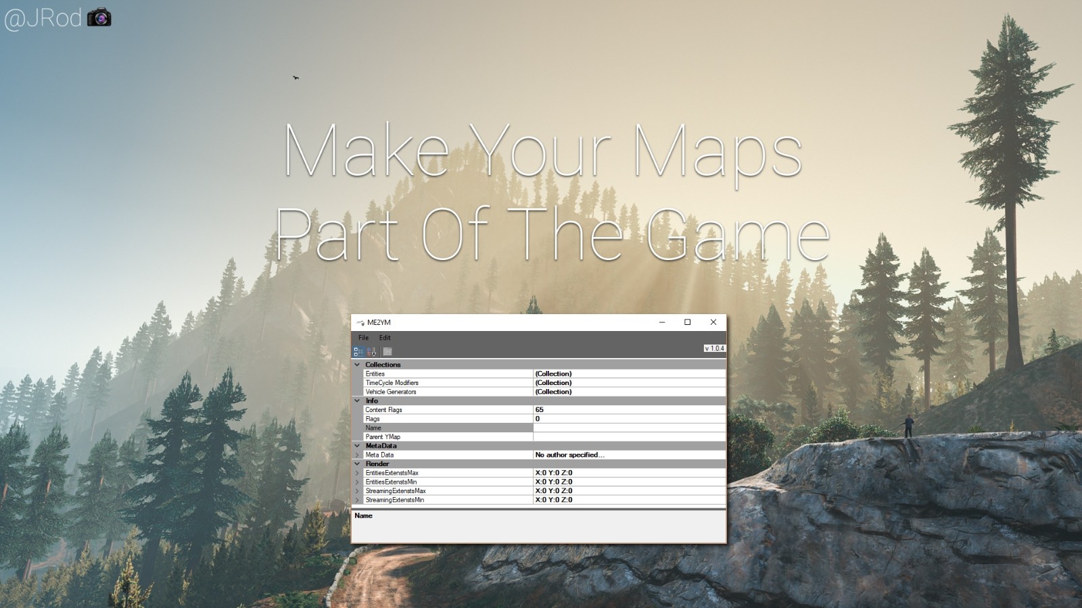Switch to Categorized view in property grid
This screenshot has width=1082, height=608.
pyautogui.click(x=358, y=351)
